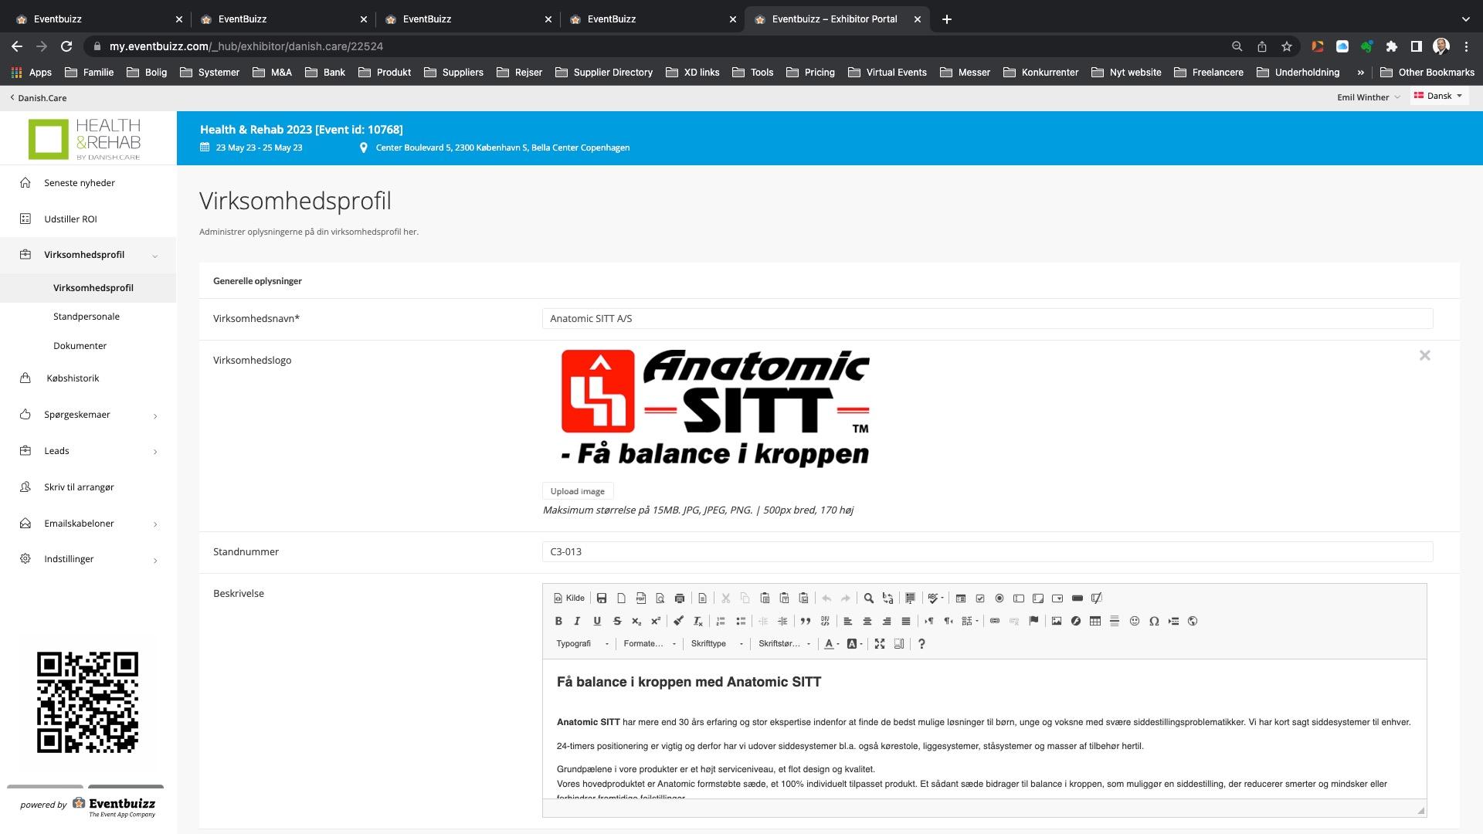Toggle bold formatting in editor
The height and width of the screenshot is (834, 1483).
pyautogui.click(x=558, y=621)
